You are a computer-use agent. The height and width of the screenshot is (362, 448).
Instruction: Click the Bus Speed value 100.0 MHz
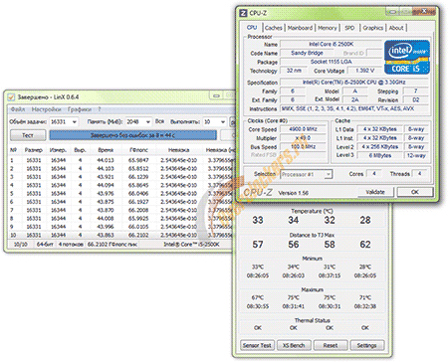click(x=303, y=146)
